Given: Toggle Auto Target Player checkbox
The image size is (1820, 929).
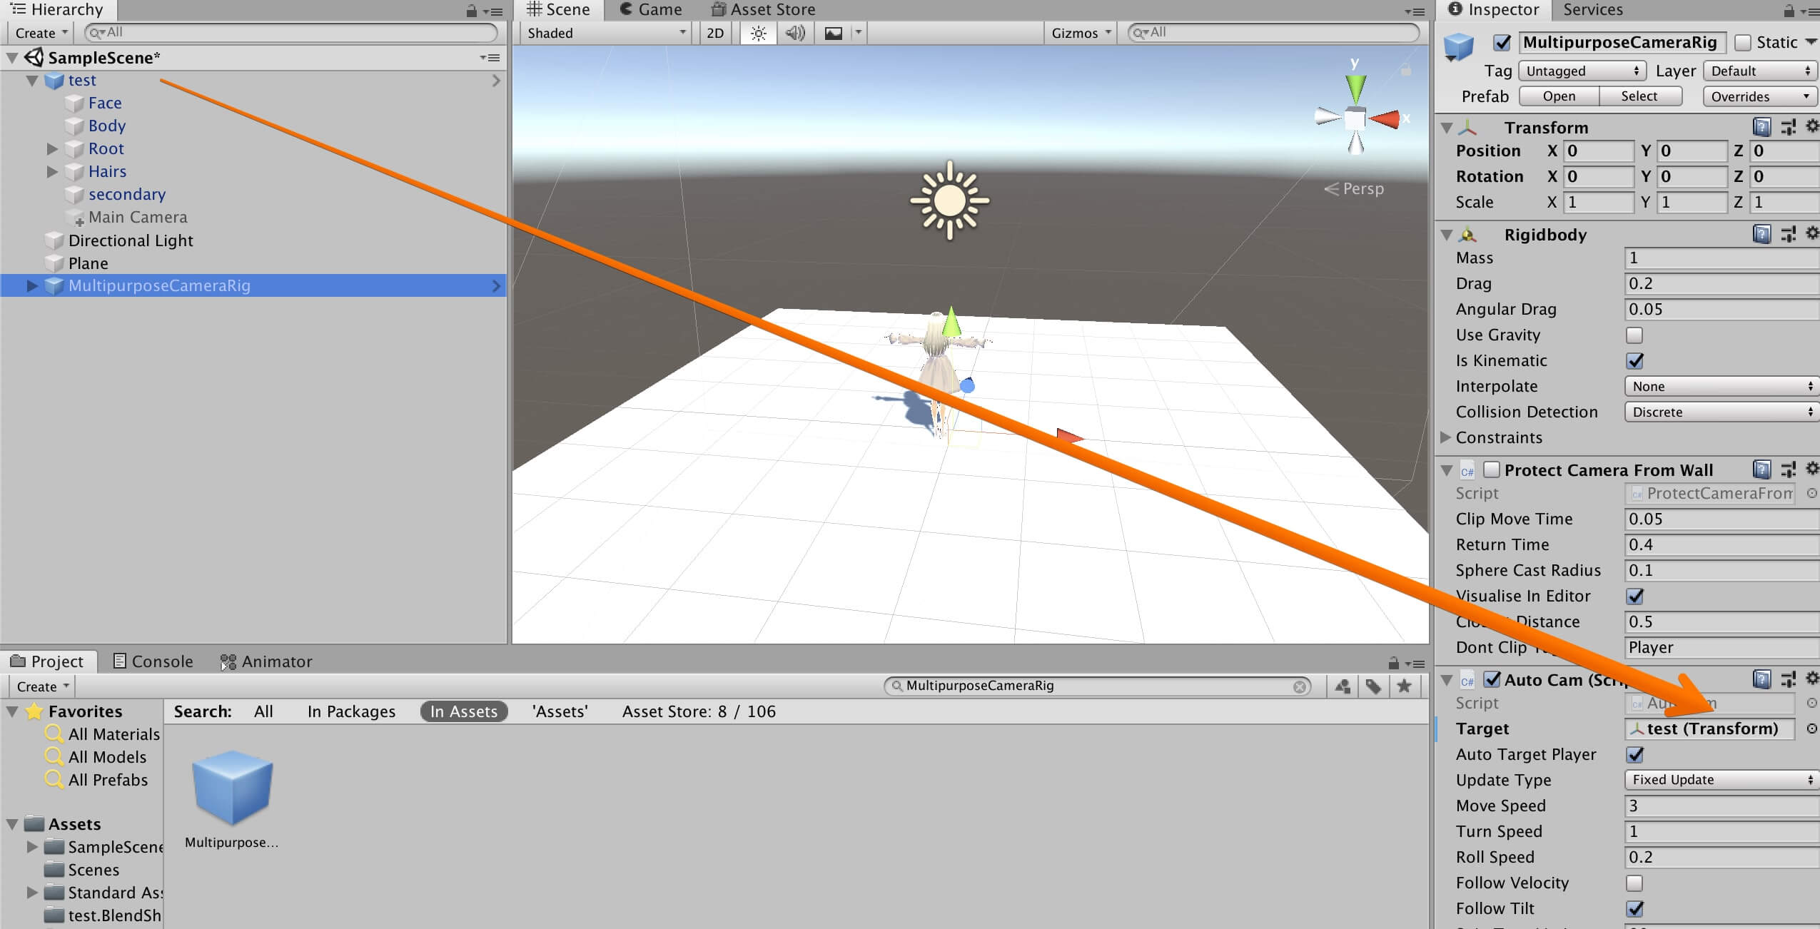Looking at the screenshot, I should pos(1633,753).
